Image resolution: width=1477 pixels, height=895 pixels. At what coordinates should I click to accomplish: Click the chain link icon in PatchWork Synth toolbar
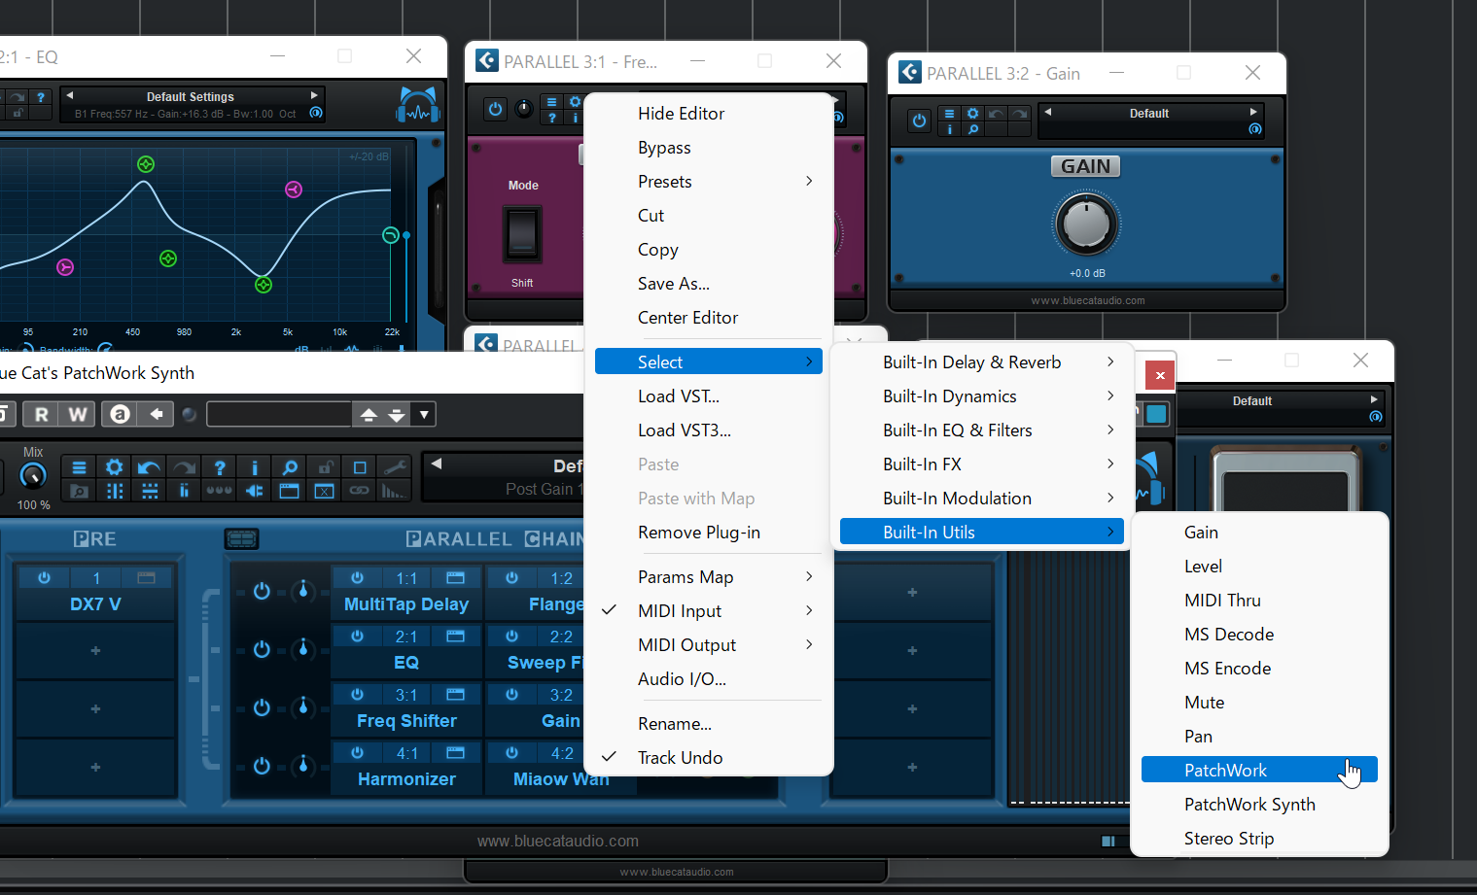(360, 491)
